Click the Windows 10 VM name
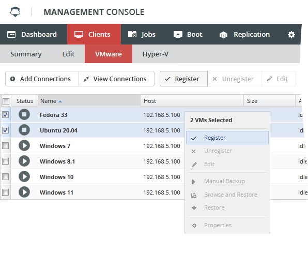Viewport: 308px width, 267px height. 56,177
